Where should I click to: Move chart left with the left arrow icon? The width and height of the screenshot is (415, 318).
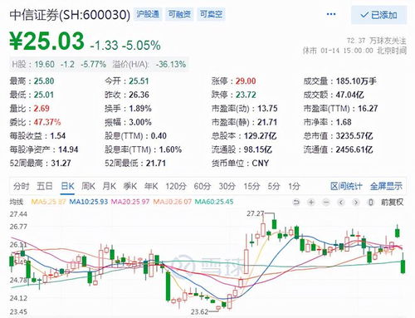341,203
